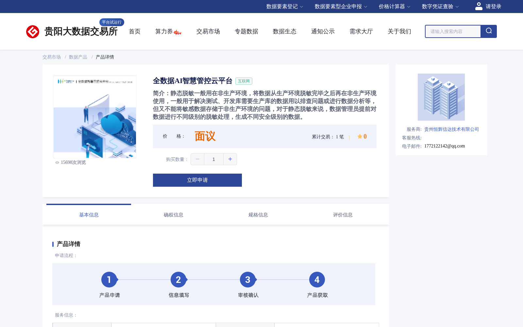Focus the purchase quantity number field
Image resolution: width=523 pixels, height=327 pixels.
(x=214, y=159)
